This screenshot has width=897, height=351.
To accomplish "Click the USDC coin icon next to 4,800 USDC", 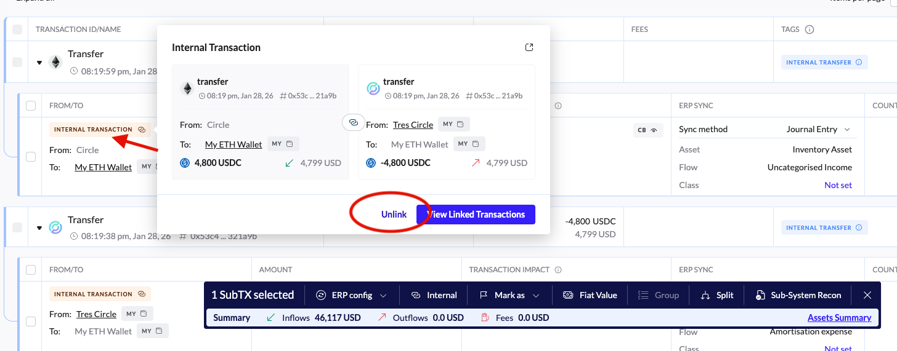I will 185,163.
